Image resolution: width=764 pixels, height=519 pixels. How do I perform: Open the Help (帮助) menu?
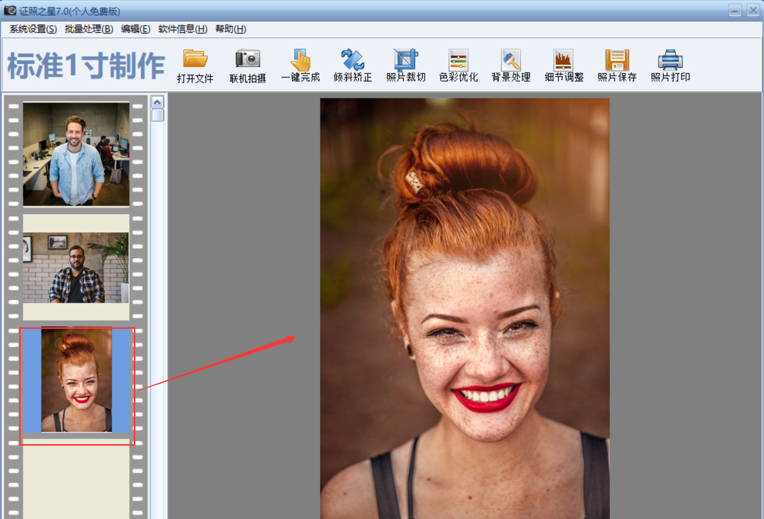(x=231, y=29)
